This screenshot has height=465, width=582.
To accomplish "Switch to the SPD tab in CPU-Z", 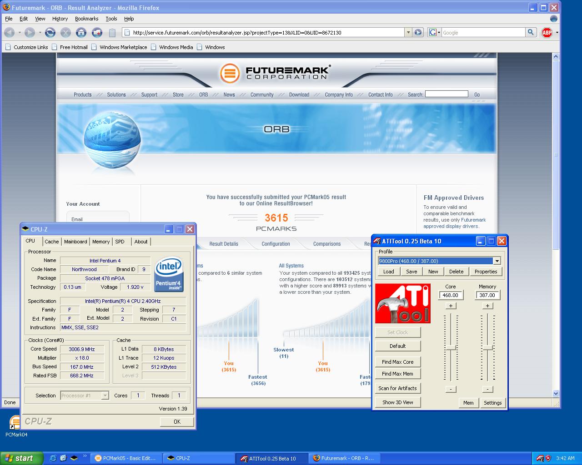I will pos(120,242).
